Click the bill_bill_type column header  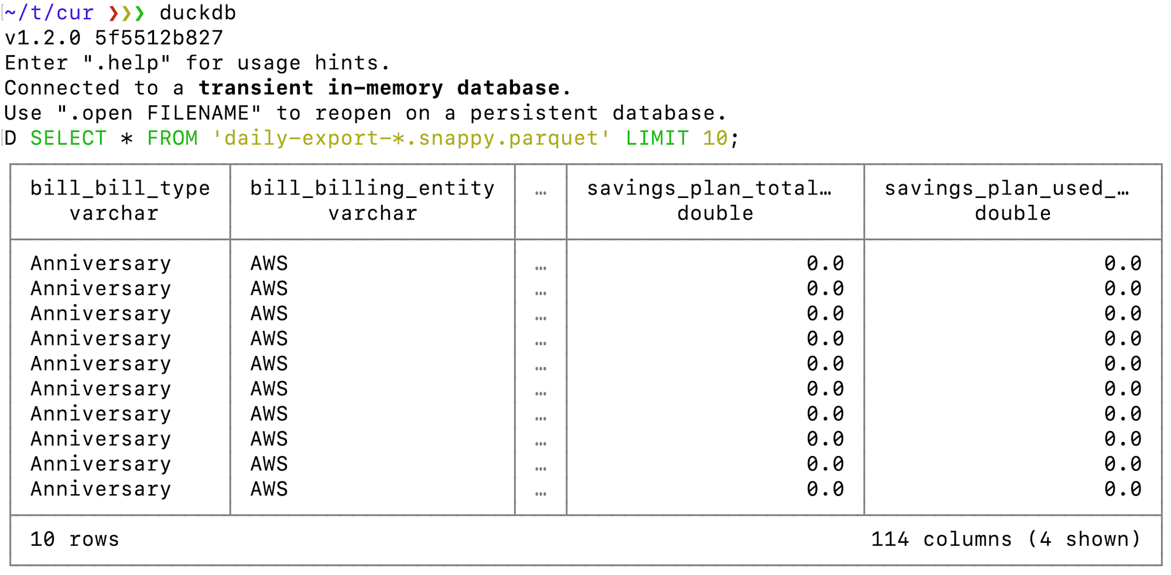pos(120,188)
